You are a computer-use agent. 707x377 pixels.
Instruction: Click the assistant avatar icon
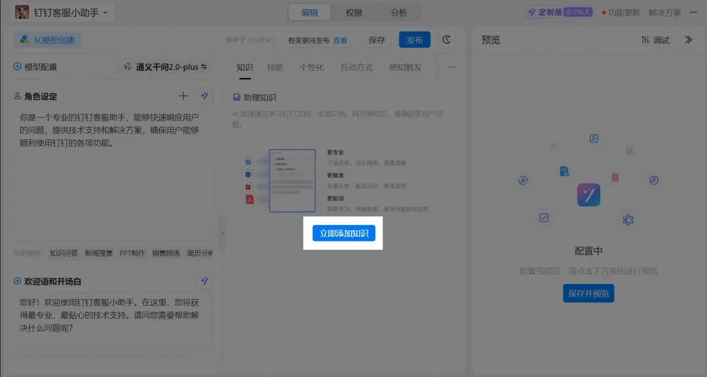click(x=22, y=12)
